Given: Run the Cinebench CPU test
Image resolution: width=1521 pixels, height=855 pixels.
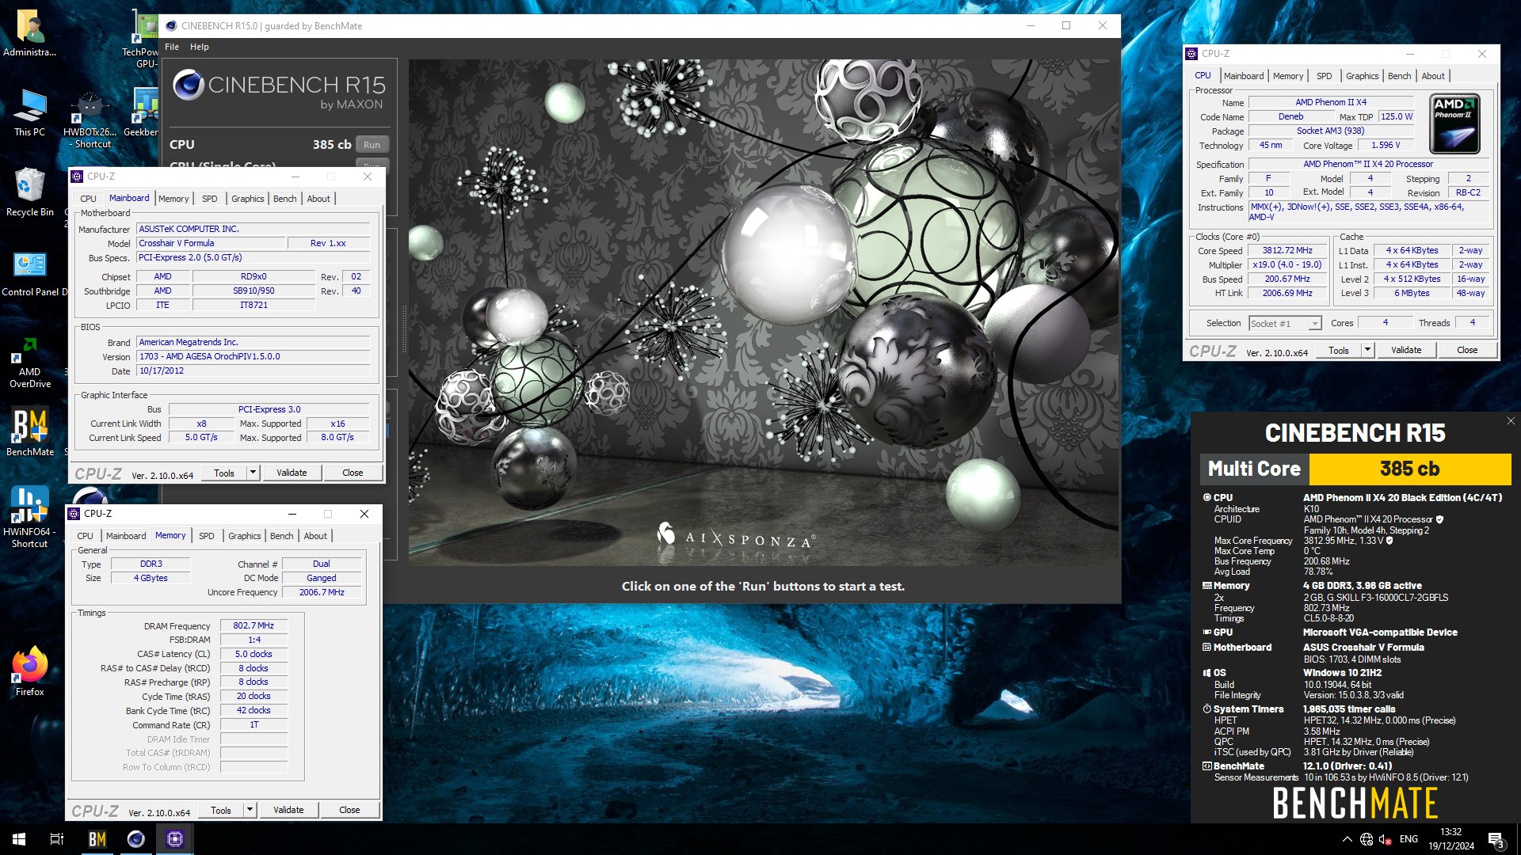Looking at the screenshot, I should (372, 145).
